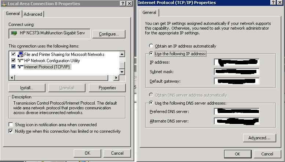Viewport: 285px width, 162px height.
Task: Uncheck the Internet Protocol (TCP/IP) checkbox
Action: [13, 66]
